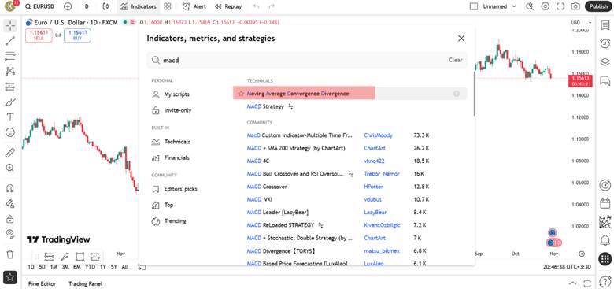The image size is (614, 289).
Task: Open the D timeframe interval selector
Action: [x=87, y=6]
